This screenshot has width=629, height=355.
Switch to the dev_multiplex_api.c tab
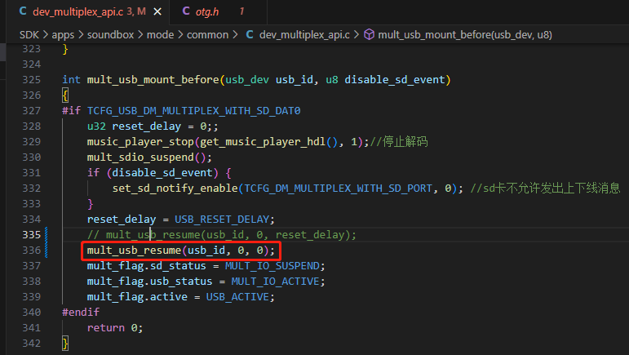[78, 11]
